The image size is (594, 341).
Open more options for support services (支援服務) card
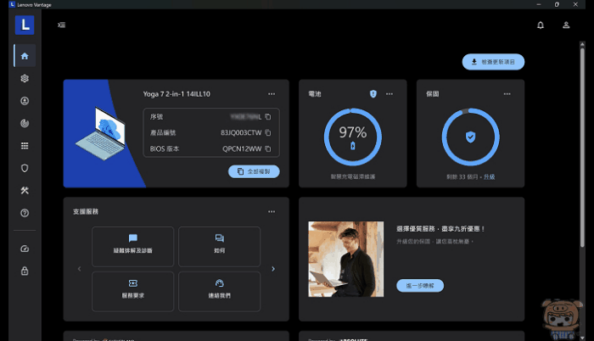(272, 212)
